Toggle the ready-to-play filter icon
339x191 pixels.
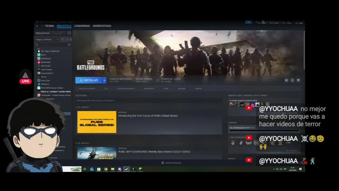coord(70,40)
